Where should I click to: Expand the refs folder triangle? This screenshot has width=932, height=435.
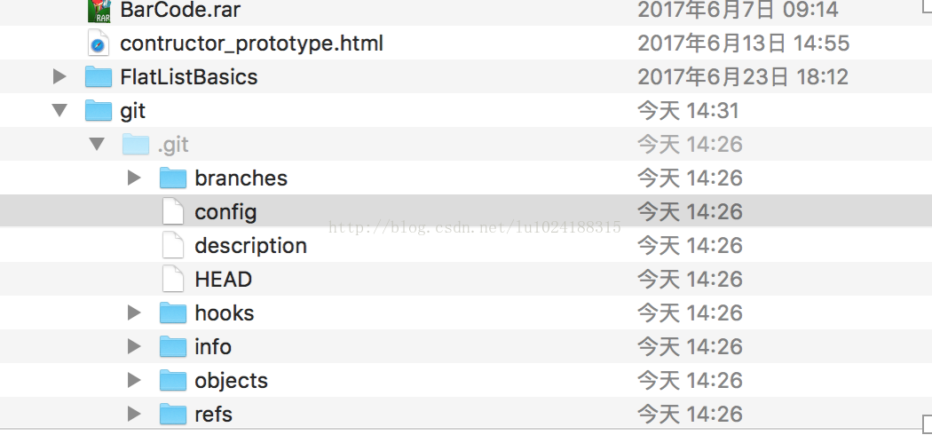134,415
